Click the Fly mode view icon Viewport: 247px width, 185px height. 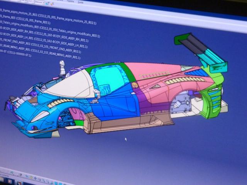(x=27, y=177)
